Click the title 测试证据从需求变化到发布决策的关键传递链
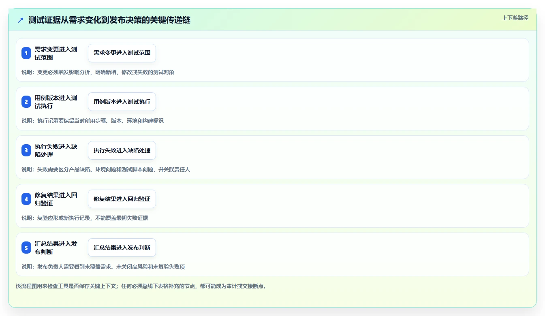The height and width of the screenshot is (316, 545). [109, 20]
